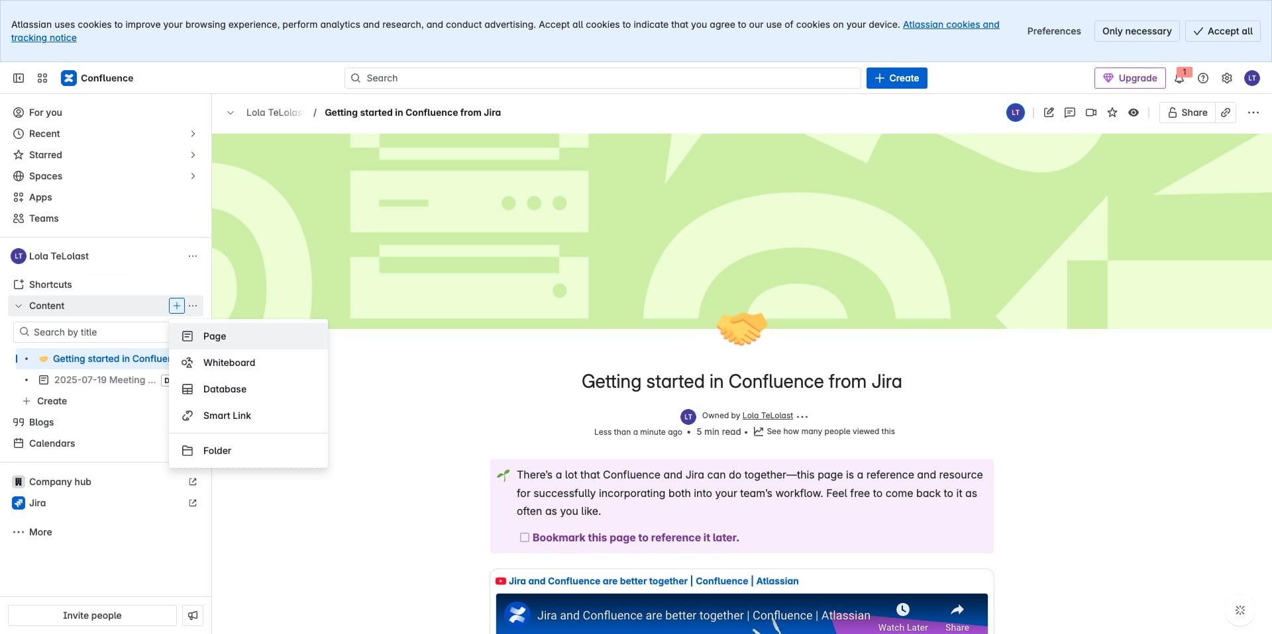This screenshot has height=634, width=1272.
Task: Open more options for Lola TeLolast space
Action: [193, 256]
